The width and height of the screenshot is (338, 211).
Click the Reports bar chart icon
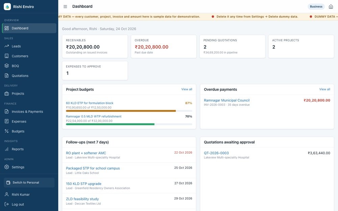(7, 149)
